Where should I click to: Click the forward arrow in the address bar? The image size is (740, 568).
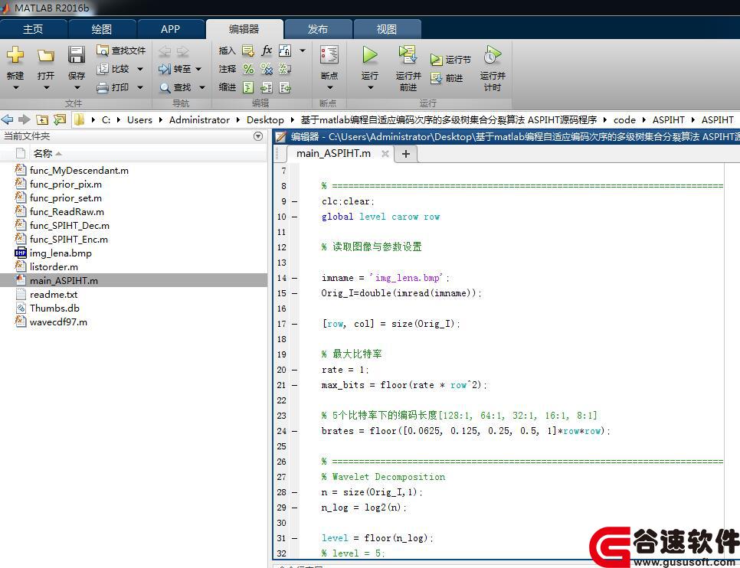pyautogui.click(x=24, y=120)
